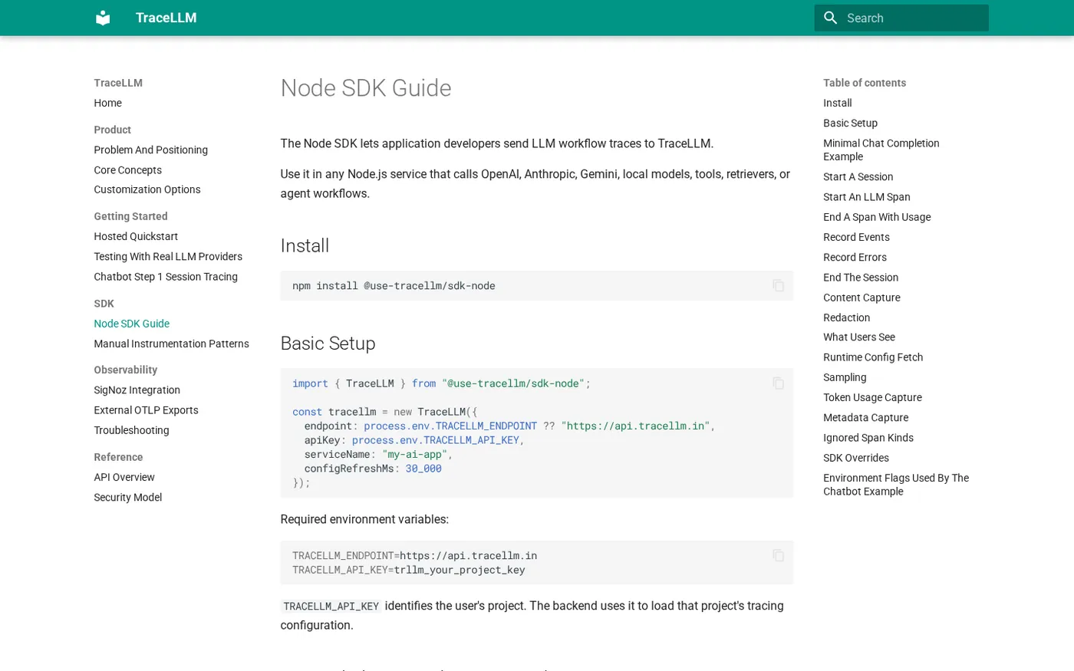This screenshot has height=671, width=1074.
Task: Click the Node SDK Guide page heading
Action: [x=365, y=88]
